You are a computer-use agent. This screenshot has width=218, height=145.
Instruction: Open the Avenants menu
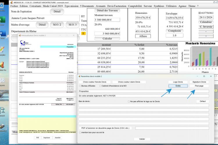coord(101,6)
